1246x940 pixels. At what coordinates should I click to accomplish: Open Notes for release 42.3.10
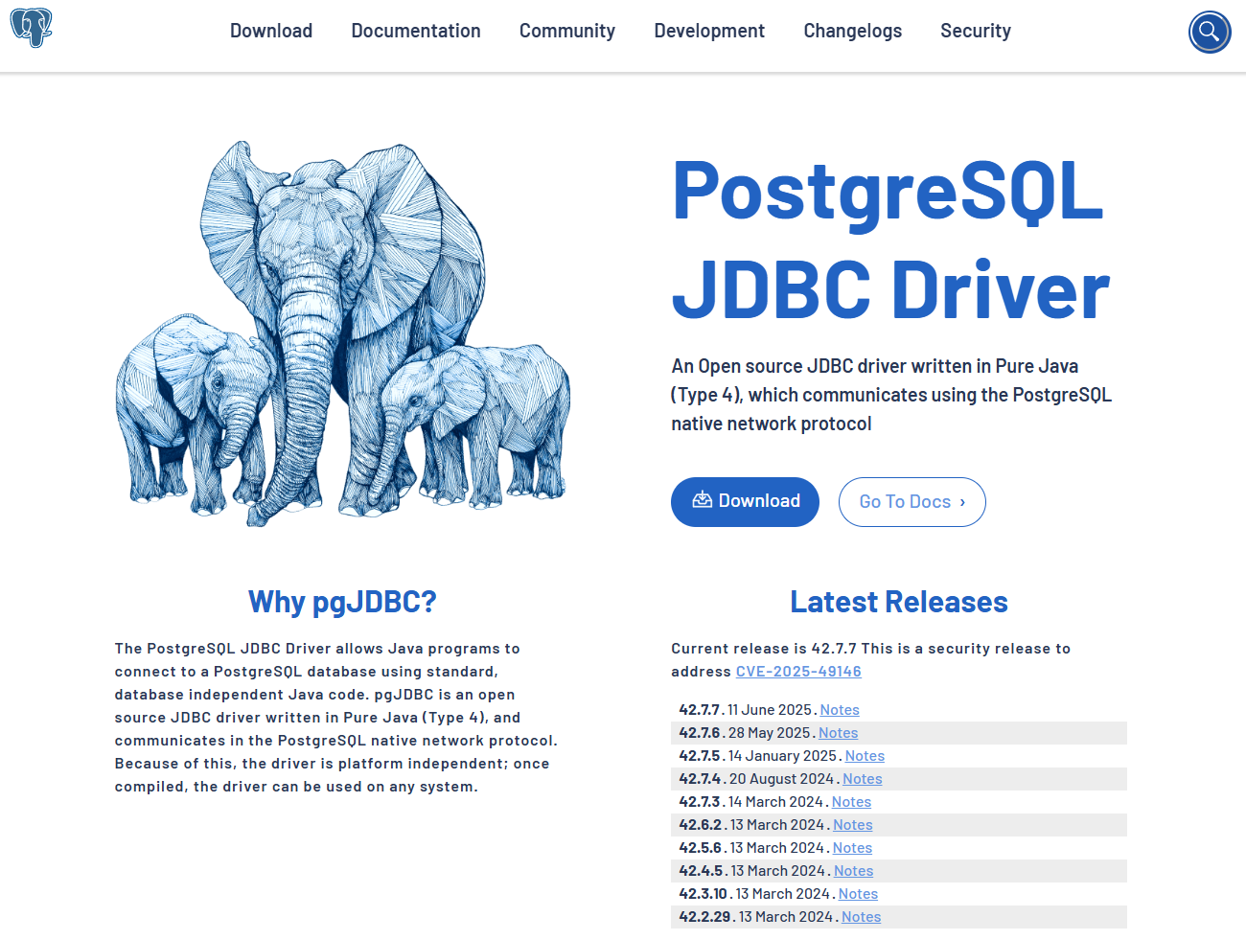point(858,894)
